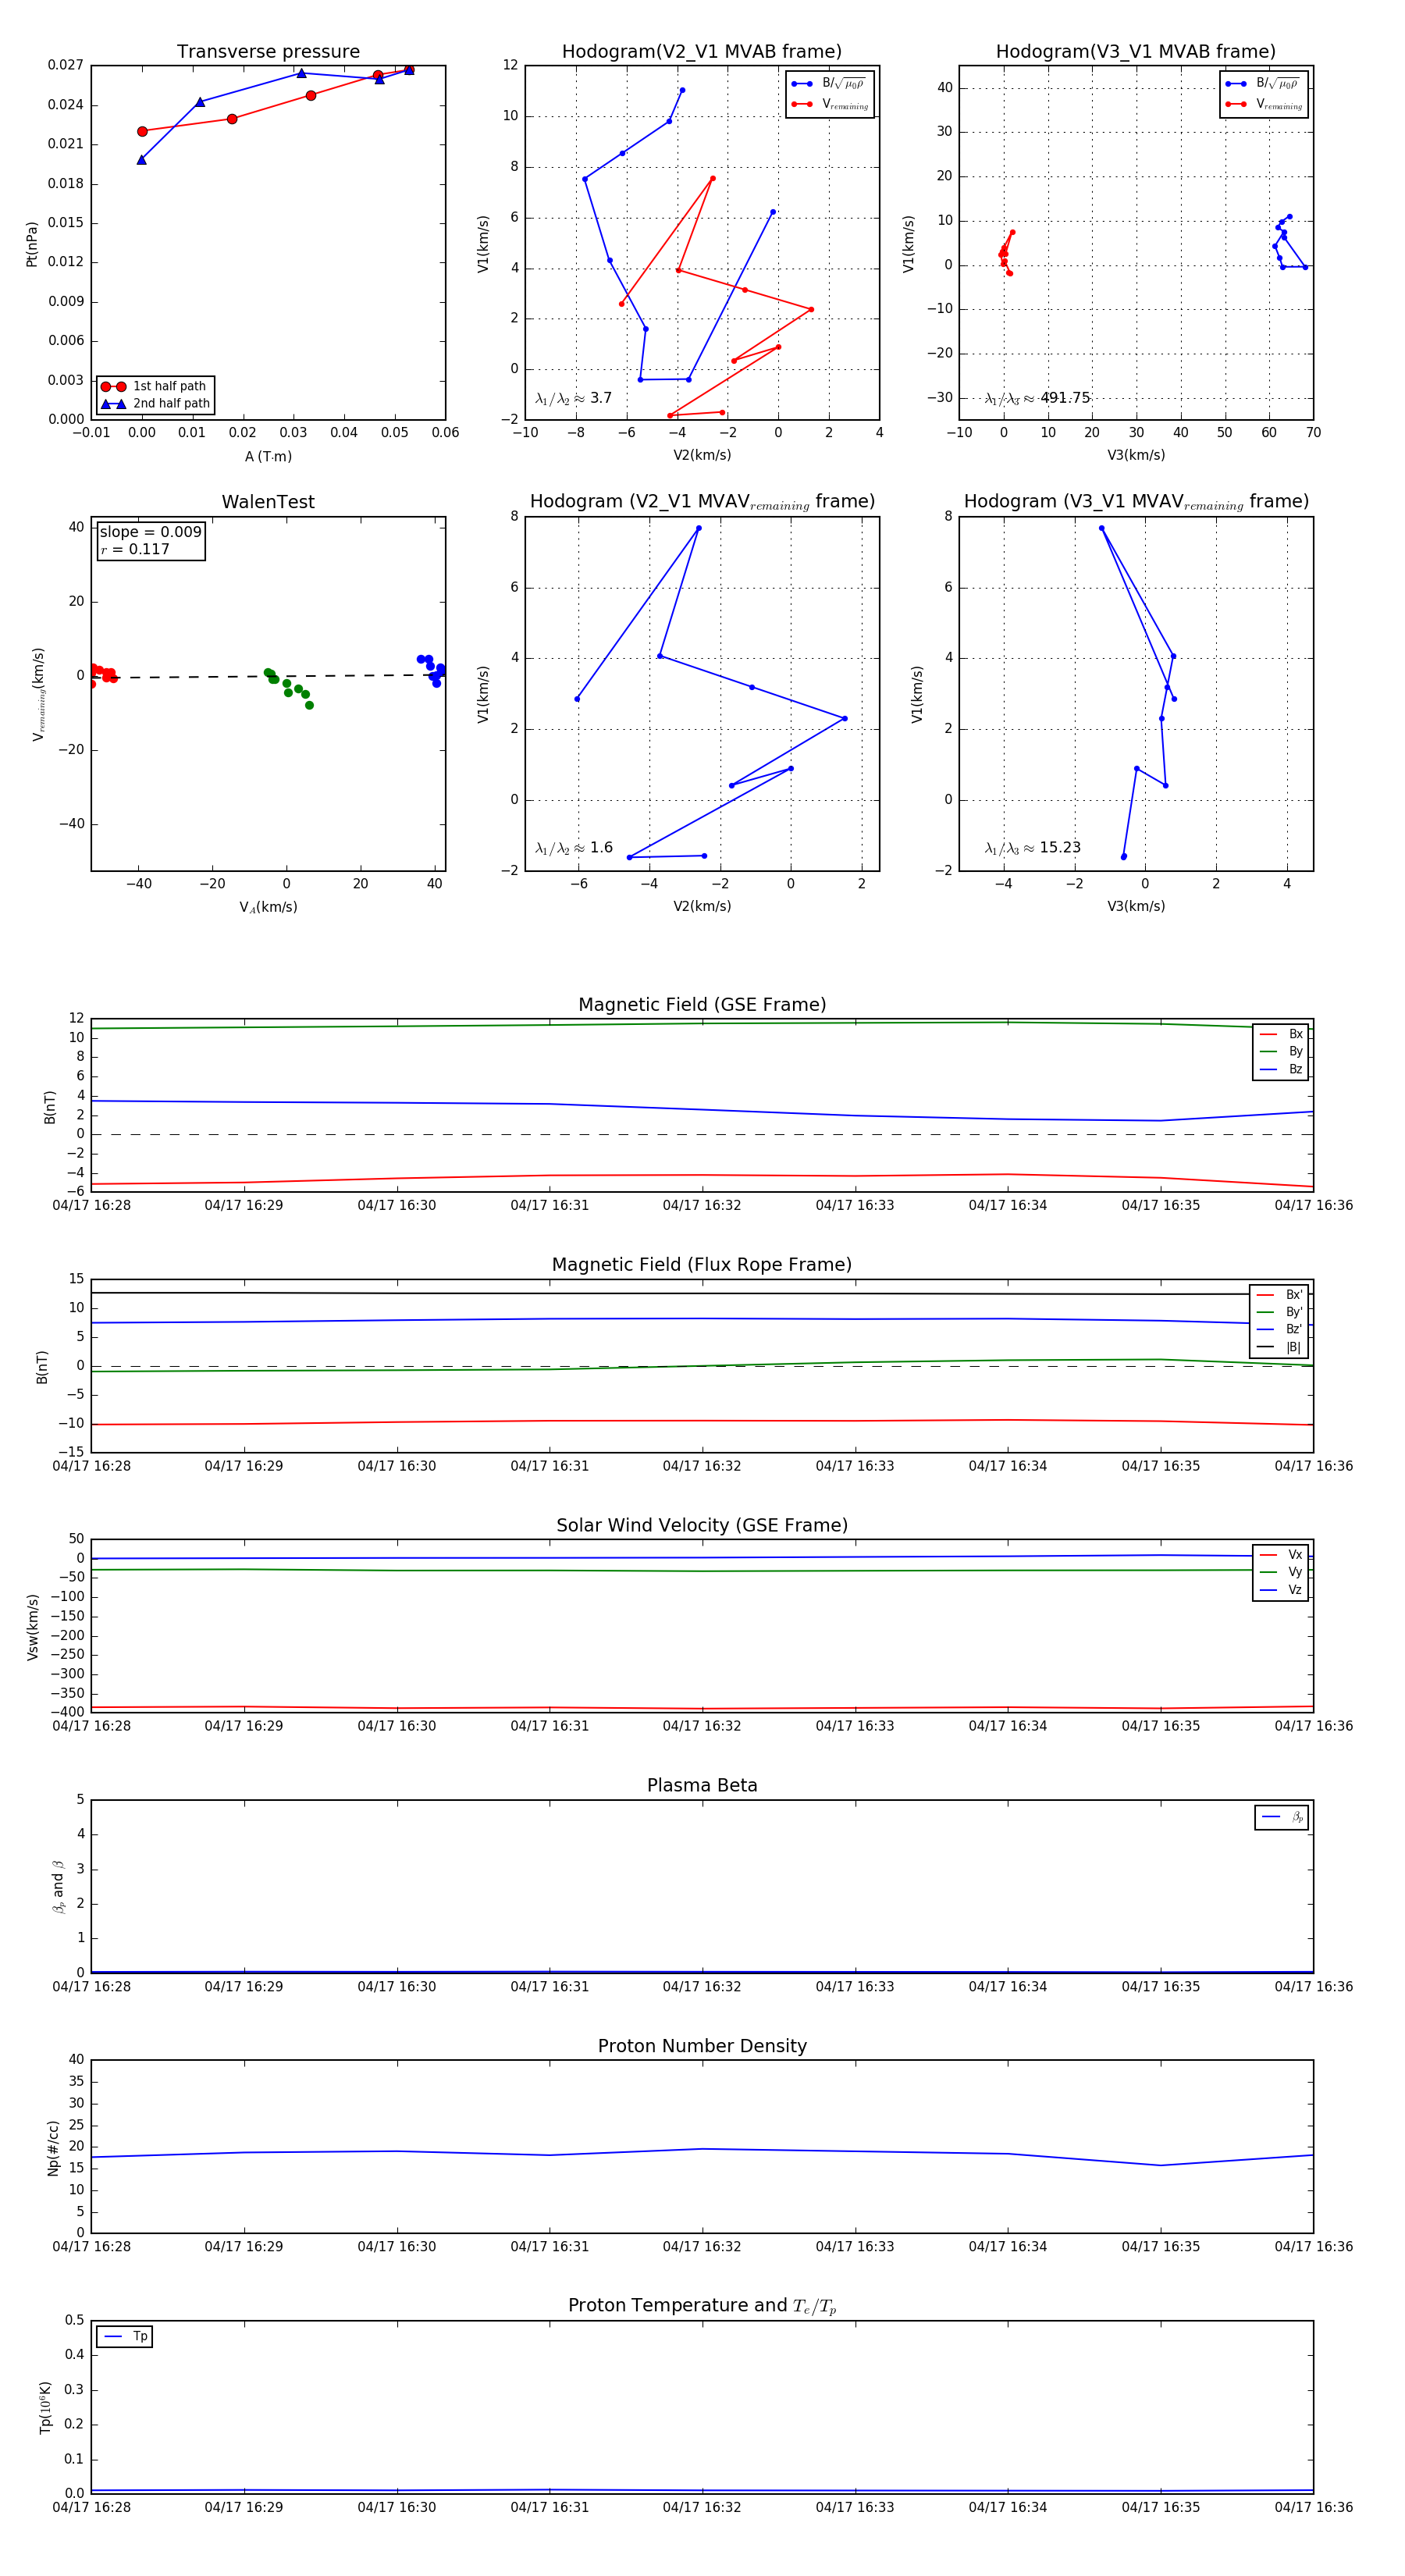This screenshot has width=1405, height=2576.
Task: Click the 'Proton Number Density' title
Action: [702, 2046]
